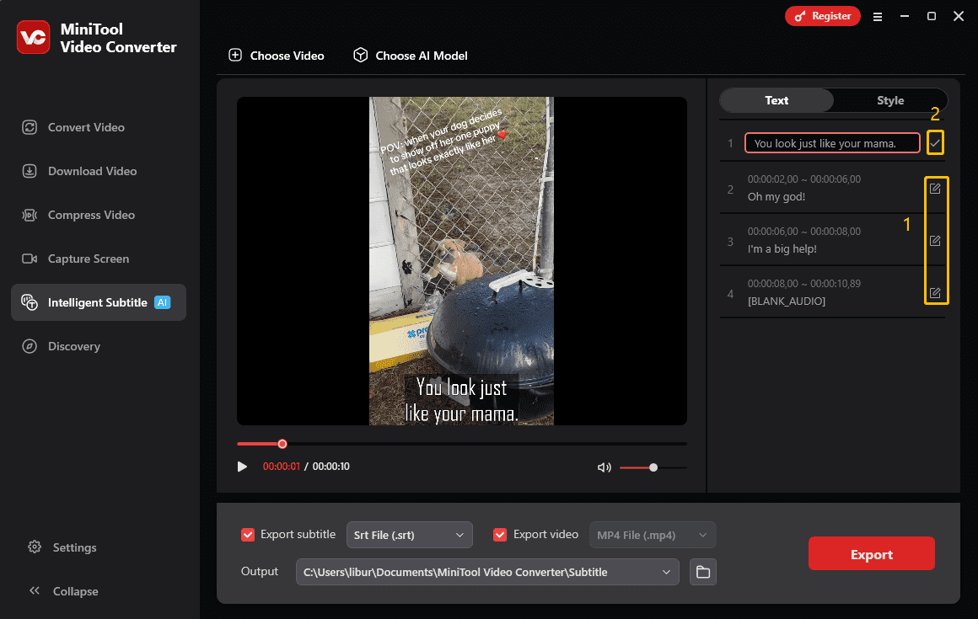The image size is (978, 619).
Task: Click the volume slider handle
Action: (653, 467)
